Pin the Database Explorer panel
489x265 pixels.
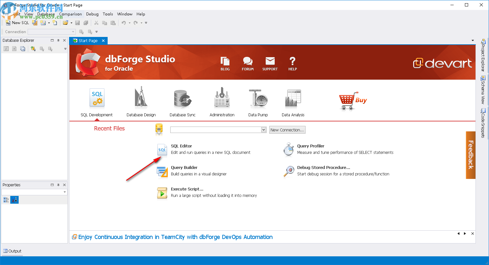click(x=58, y=40)
